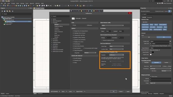
Task: Click the yellow open-folder icon in main toolbar
Action: coord(37,6)
